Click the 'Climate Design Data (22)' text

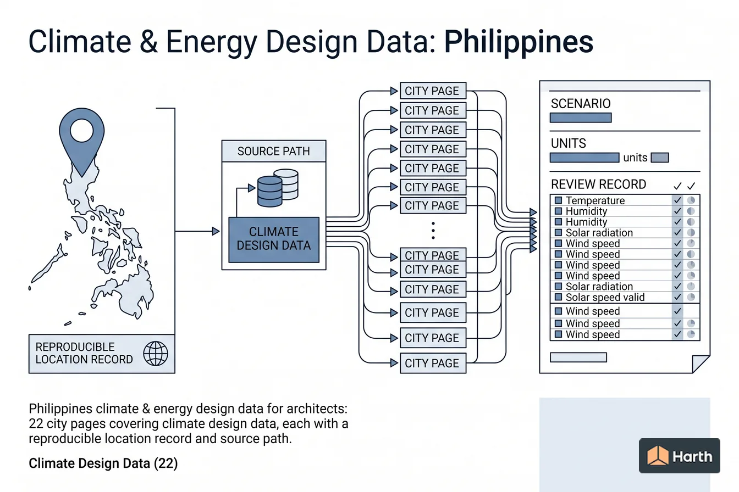click(103, 463)
